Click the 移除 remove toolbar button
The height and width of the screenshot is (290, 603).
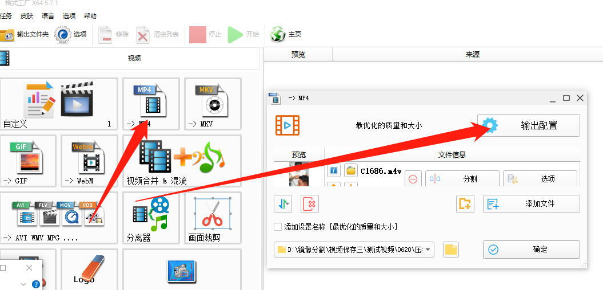[114, 35]
